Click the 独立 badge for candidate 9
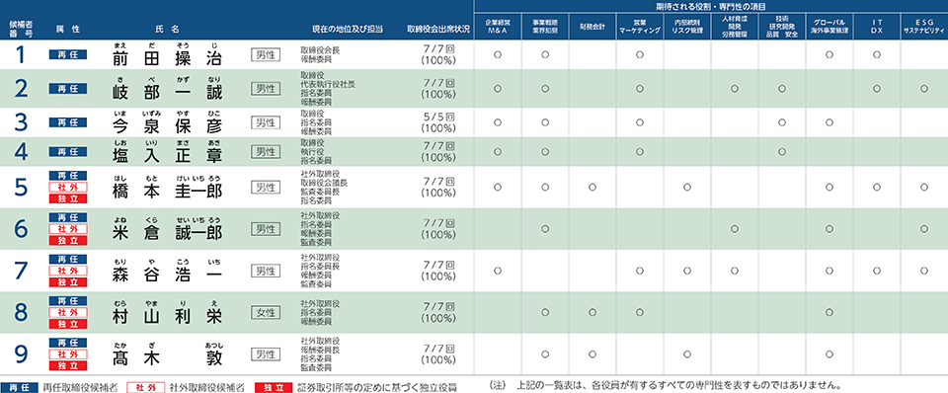This screenshot has height=393, width=948. 68,365
